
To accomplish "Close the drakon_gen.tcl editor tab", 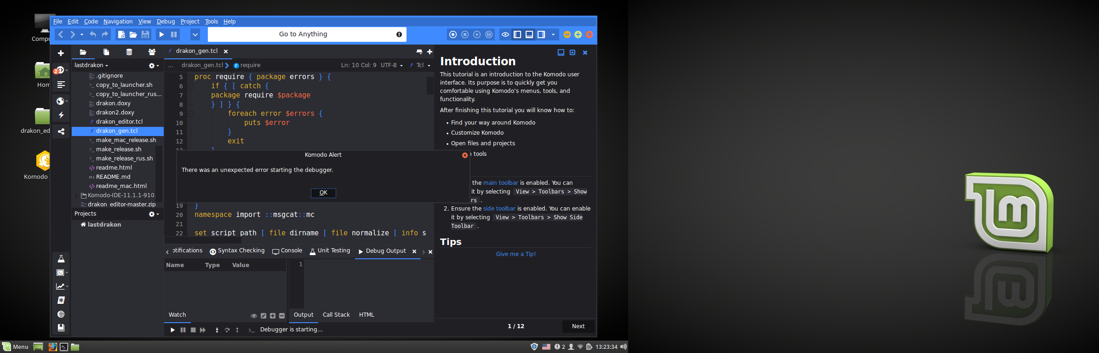I will click(x=226, y=51).
